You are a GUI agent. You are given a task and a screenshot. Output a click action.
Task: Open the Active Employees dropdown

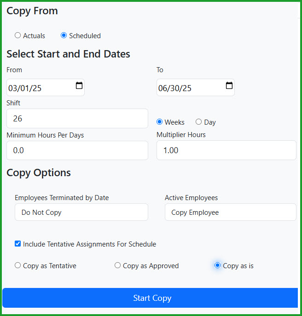(230, 212)
